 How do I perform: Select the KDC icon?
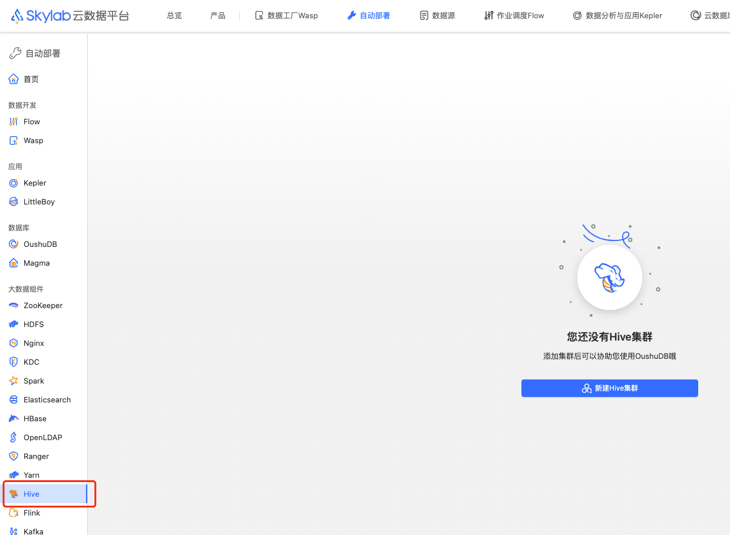point(14,362)
